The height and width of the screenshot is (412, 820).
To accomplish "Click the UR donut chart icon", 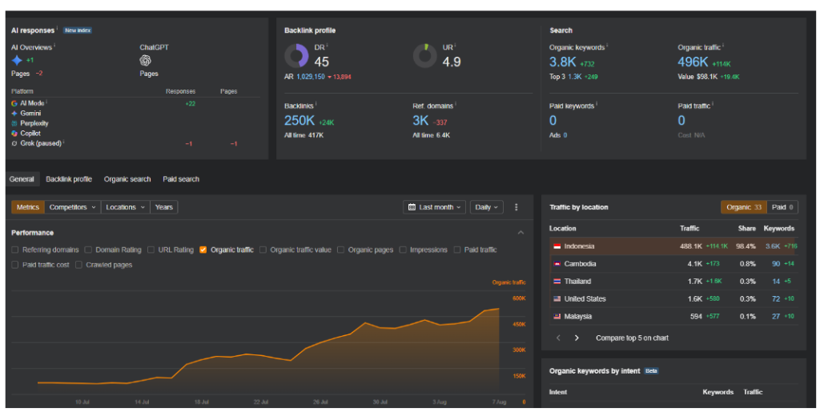I will click(424, 55).
